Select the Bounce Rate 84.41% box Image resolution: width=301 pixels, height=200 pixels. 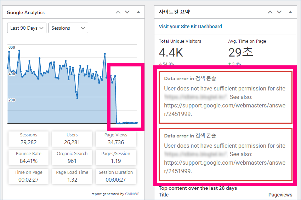point(28,158)
